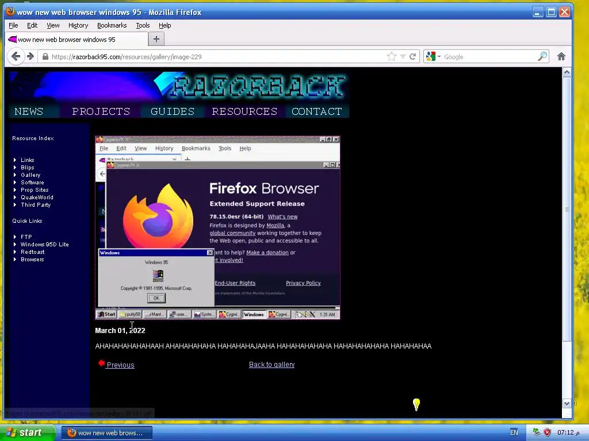
Task: Open the Bookmarks menu
Action: coord(112,25)
